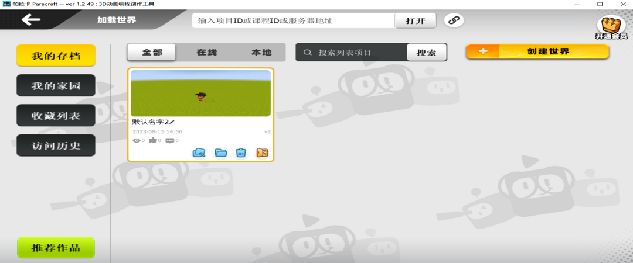The width and height of the screenshot is (633, 263).
Task: Click Paracraft app icon in title bar
Action: [6, 4]
